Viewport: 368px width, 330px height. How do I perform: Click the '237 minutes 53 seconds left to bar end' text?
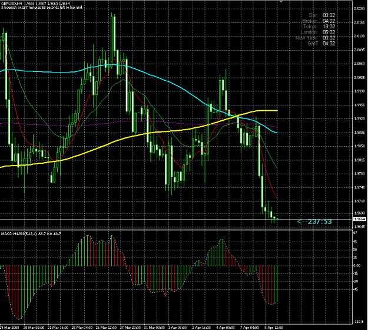coord(51,8)
